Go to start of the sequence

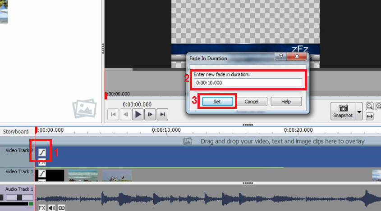(x=113, y=114)
